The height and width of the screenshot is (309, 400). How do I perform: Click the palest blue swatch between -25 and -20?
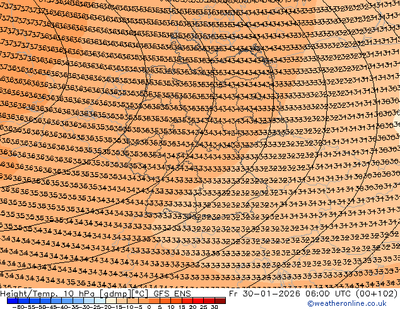100,301
